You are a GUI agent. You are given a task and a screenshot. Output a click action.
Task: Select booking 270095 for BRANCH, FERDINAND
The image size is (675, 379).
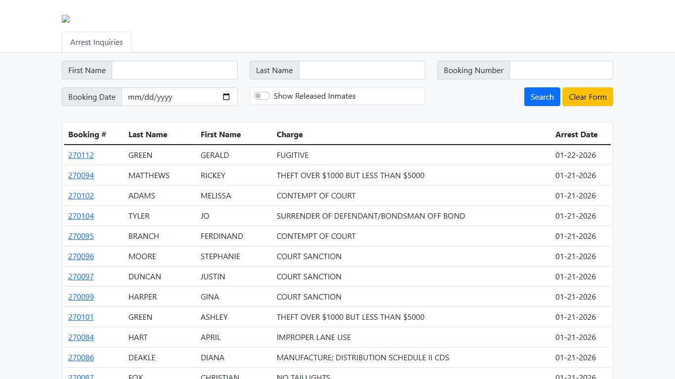click(81, 236)
